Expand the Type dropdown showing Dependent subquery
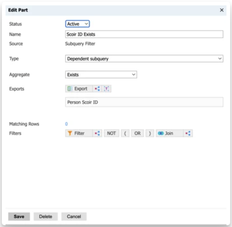Screen dimensions: 232x227 tap(144, 59)
